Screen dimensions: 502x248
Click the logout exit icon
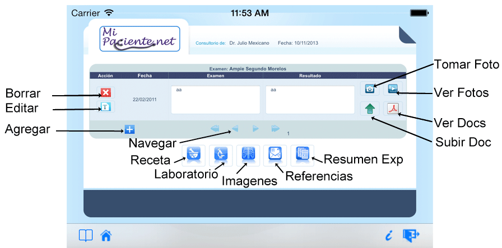click(x=411, y=236)
